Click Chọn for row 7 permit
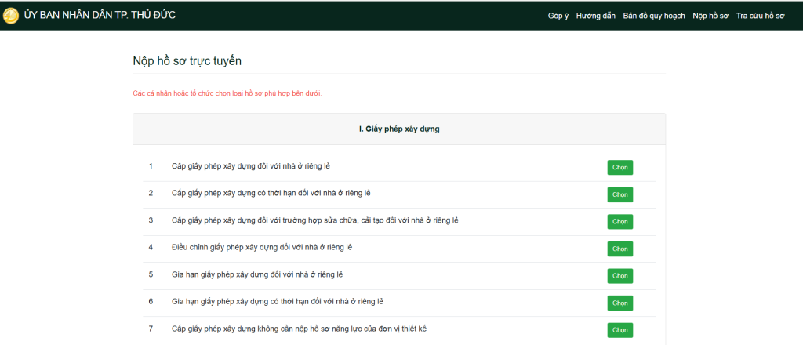This screenshot has width=803, height=345. pos(620,330)
